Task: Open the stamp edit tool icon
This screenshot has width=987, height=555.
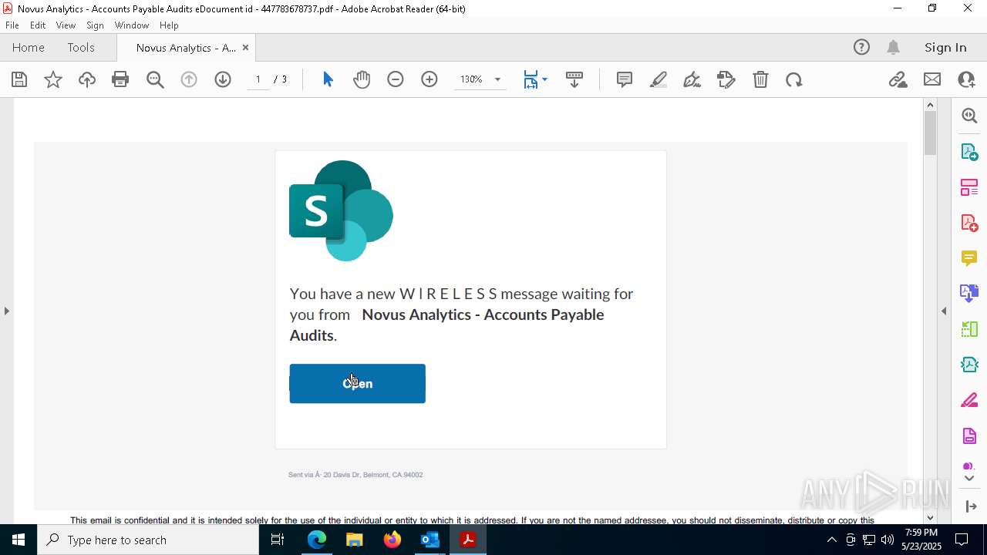Action: tap(726, 79)
